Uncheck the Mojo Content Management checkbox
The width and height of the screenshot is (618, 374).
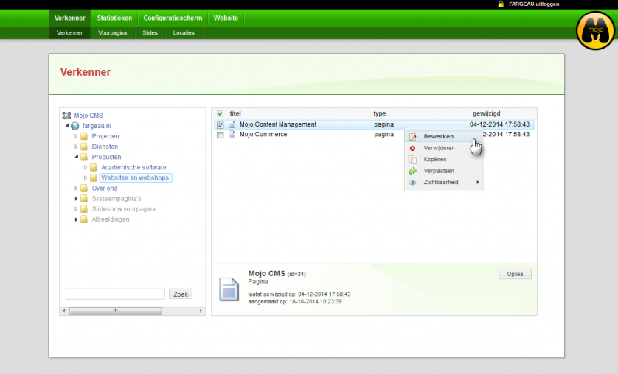click(x=221, y=125)
